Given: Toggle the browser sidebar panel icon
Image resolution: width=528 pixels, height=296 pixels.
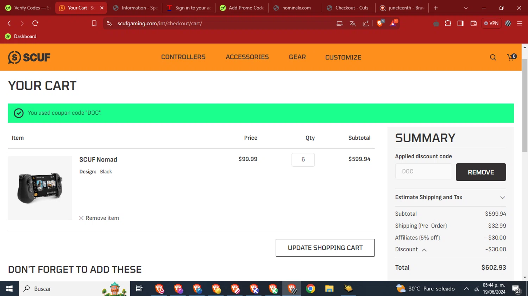Looking at the screenshot, I should coord(460,23).
